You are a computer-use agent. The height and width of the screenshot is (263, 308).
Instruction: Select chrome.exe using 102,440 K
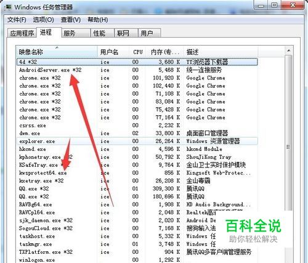137,86
